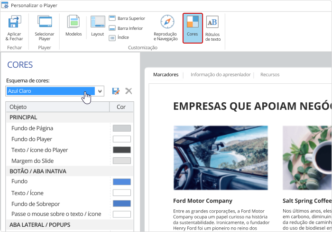Open Índice customization option

[119, 37]
